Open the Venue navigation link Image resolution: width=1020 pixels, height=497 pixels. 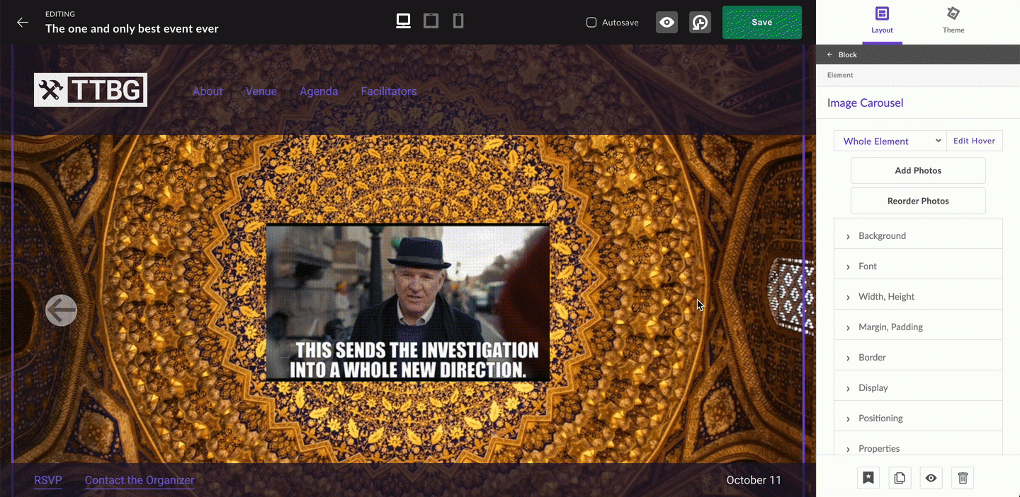pos(261,91)
